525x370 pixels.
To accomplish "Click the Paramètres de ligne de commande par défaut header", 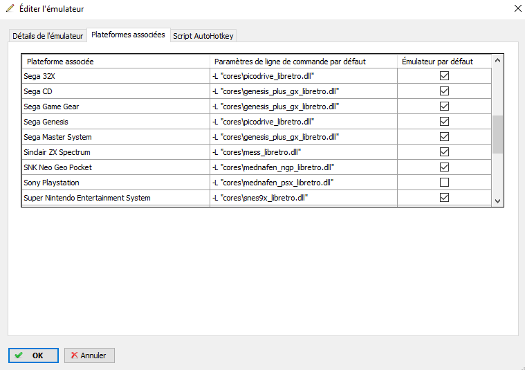I will pos(304,62).
